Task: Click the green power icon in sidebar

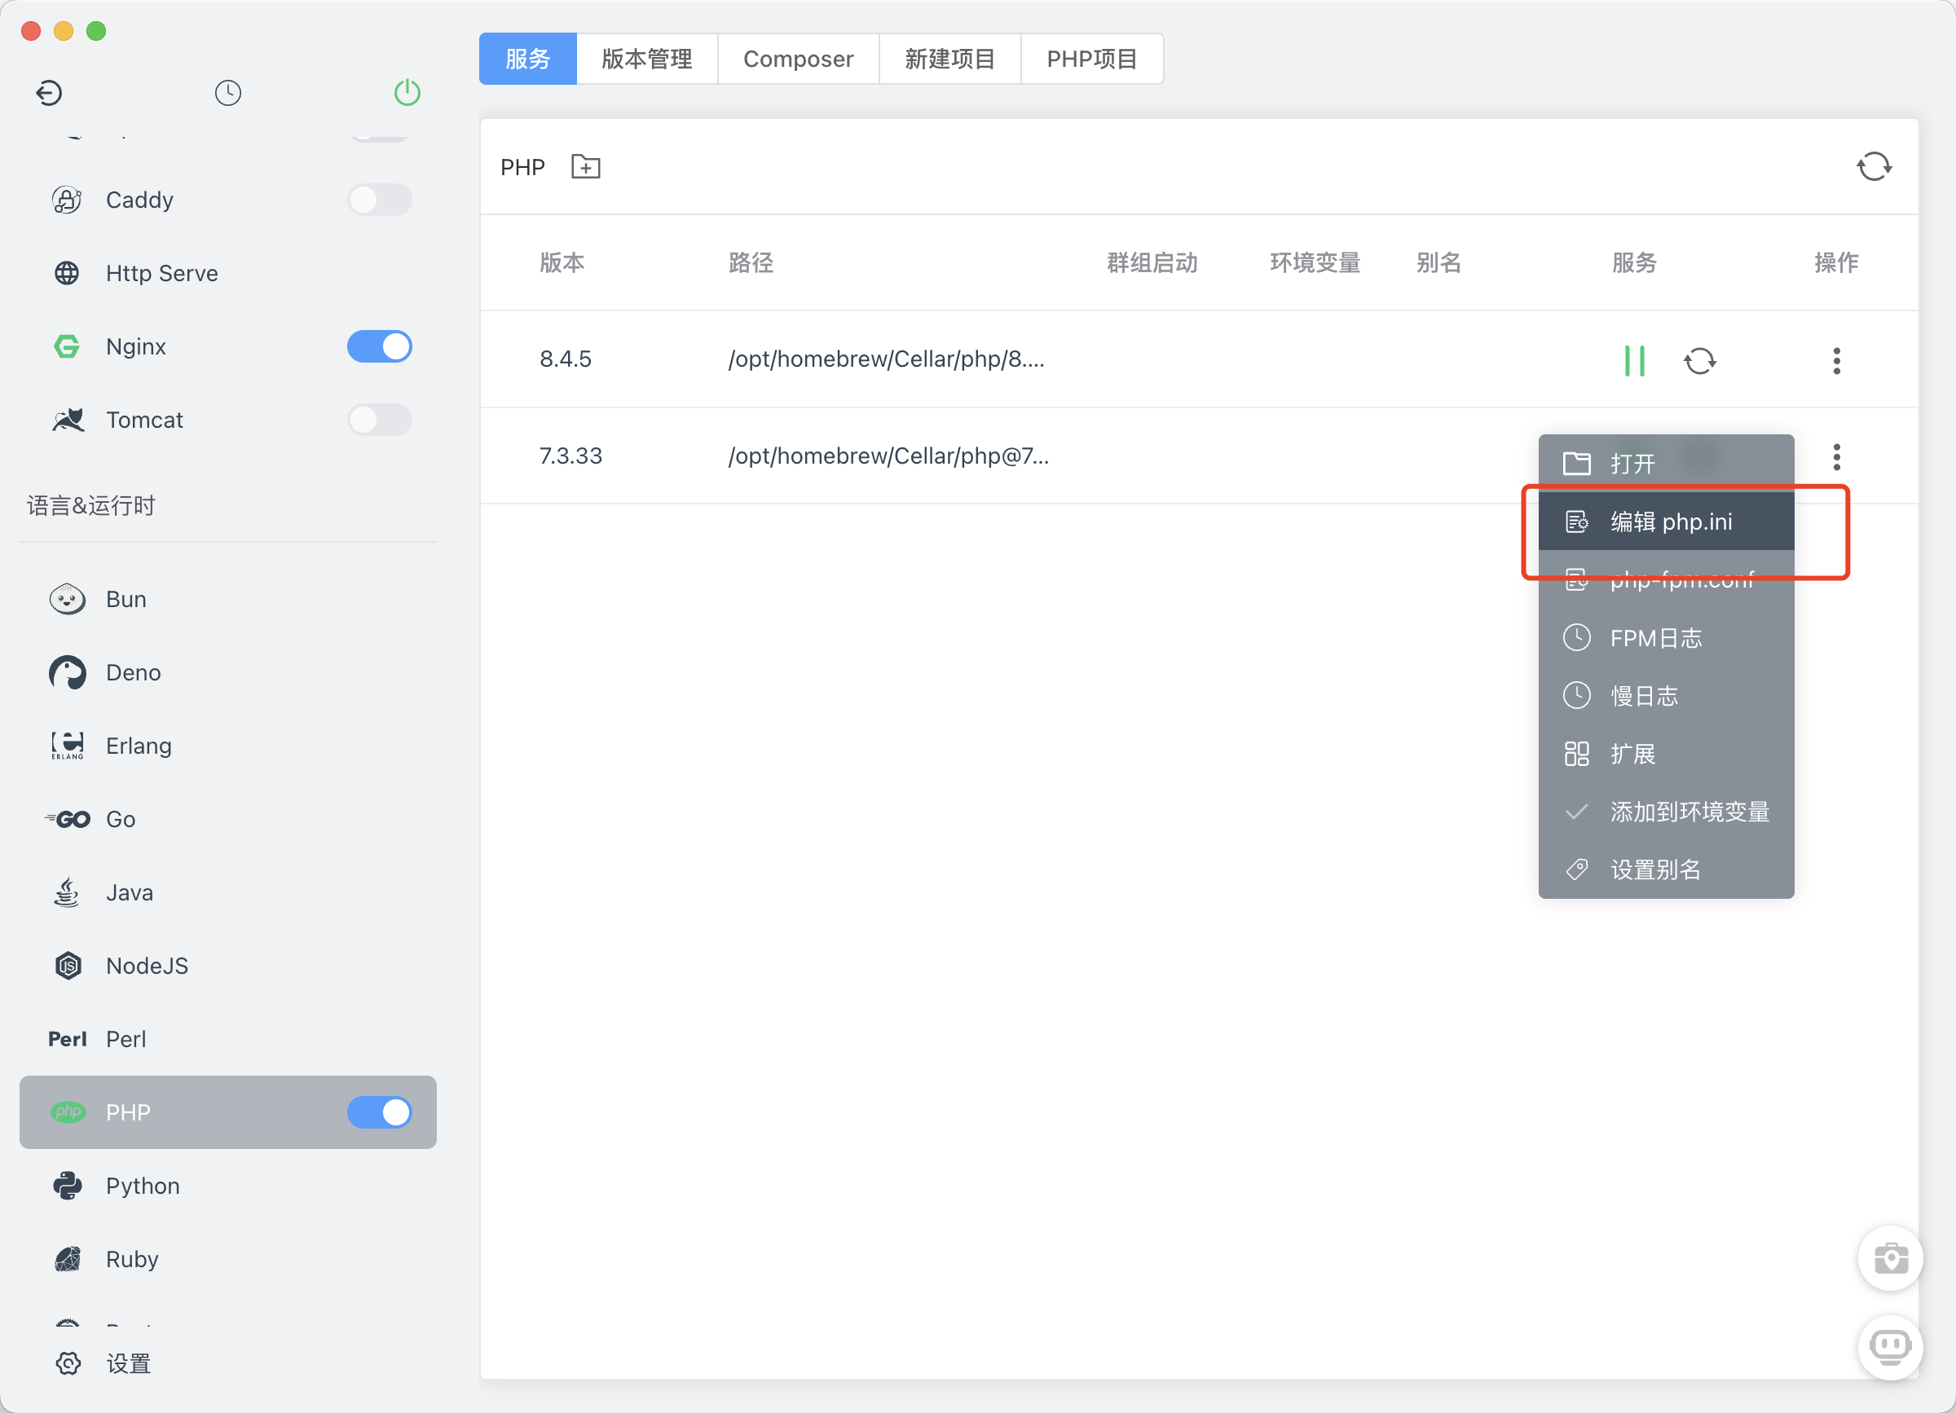Action: pyautogui.click(x=407, y=92)
